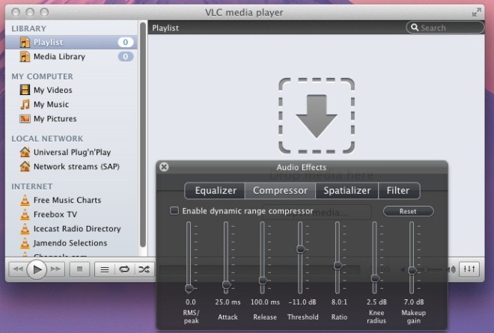The image size is (494, 333).
Task: Select My Videos sidebar entry
Action: [71, 90]
